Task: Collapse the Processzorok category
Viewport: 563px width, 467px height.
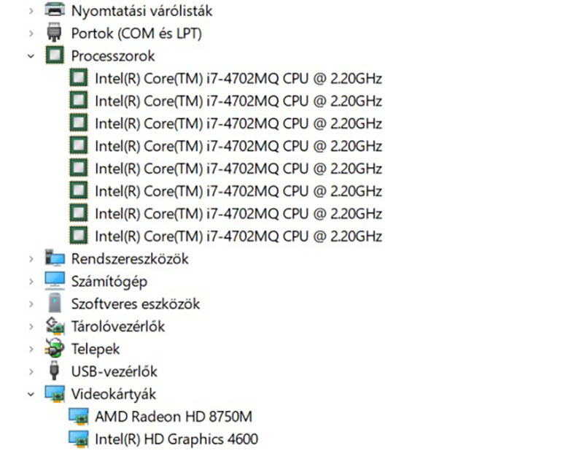Action: tap(31, 56)
